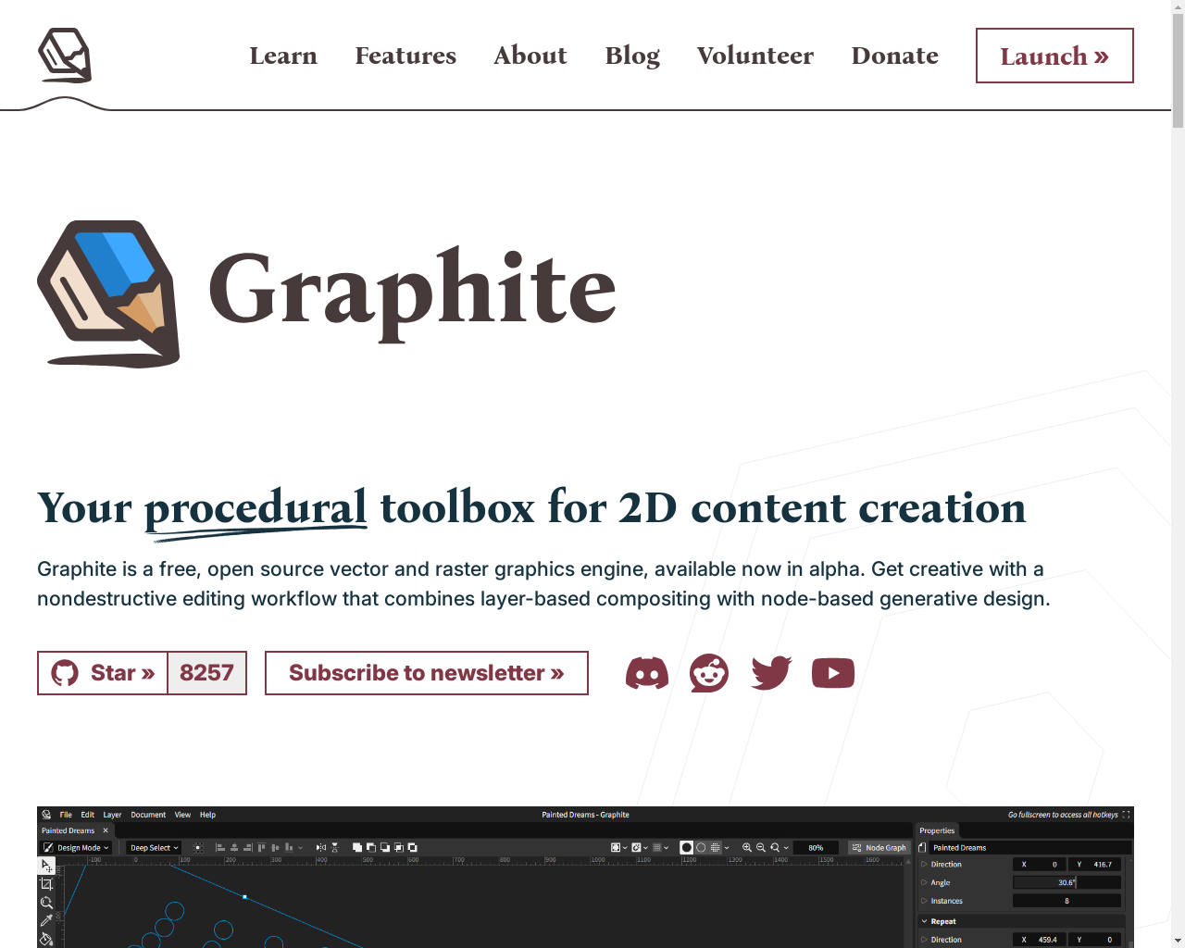
Task: Toggle the grid display button
Action: (657, 847)
